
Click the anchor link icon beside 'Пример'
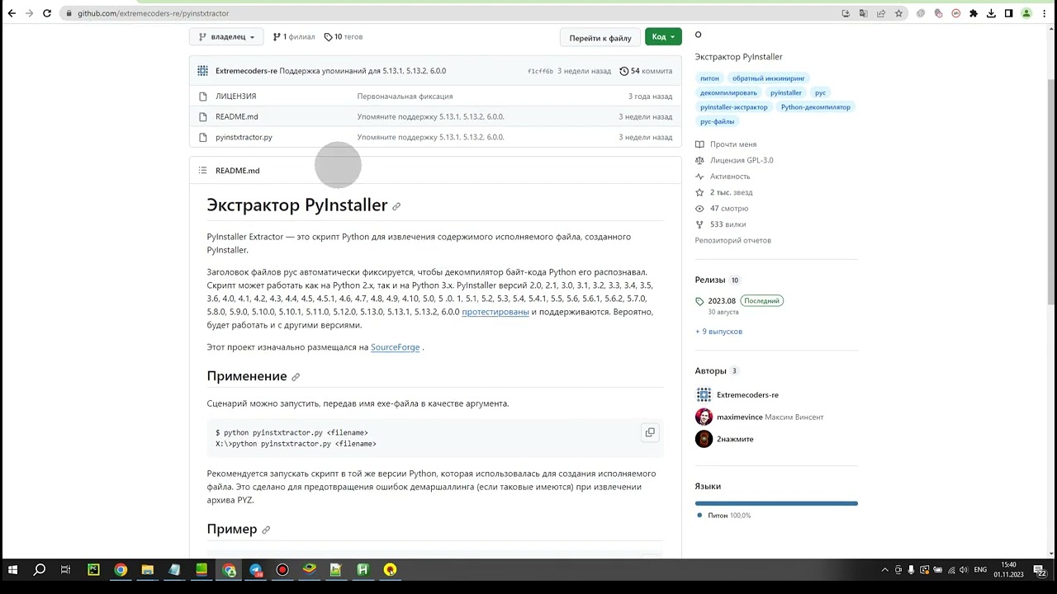pos(266,530)
